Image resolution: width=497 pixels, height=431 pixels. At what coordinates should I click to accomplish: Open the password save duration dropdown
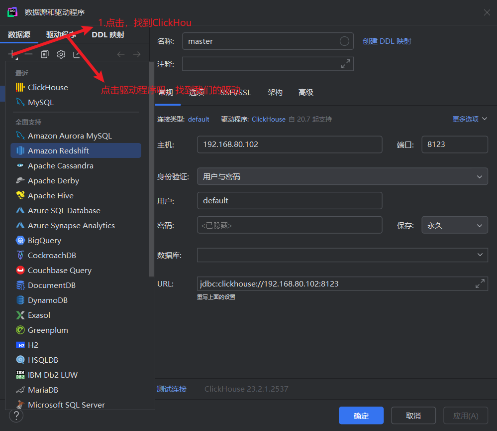pos(455,225)
